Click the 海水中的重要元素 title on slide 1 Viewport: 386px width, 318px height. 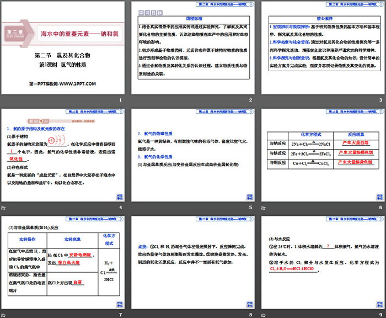(x=80, y=34)
